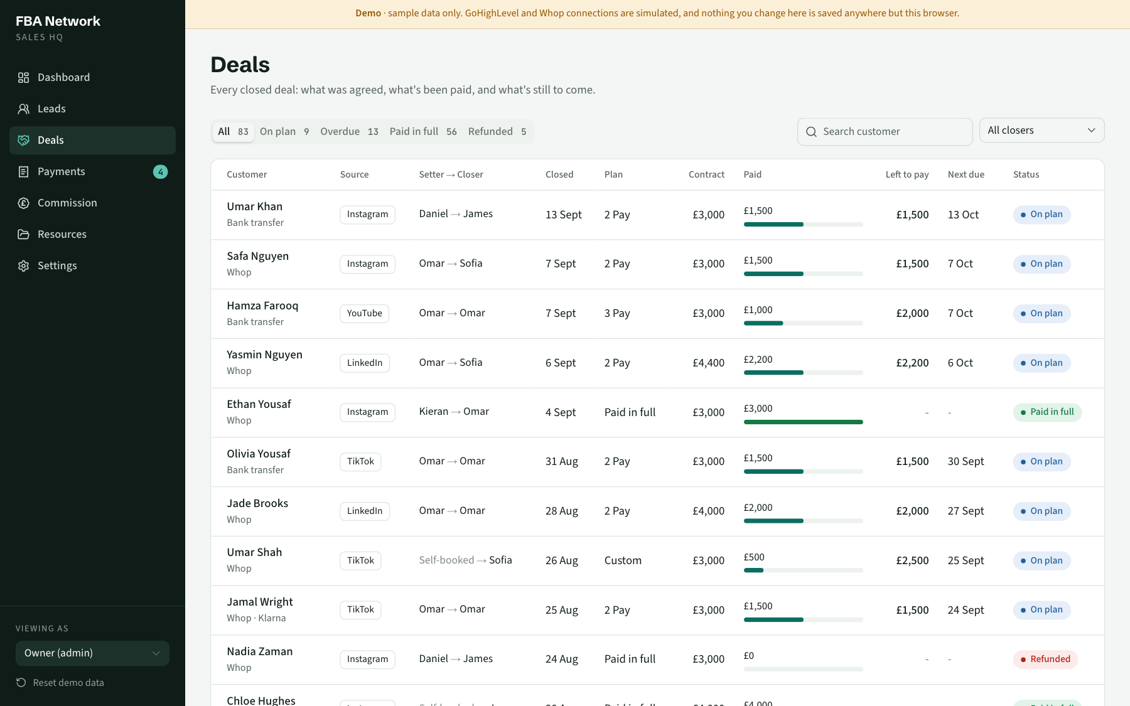1130x706 pixels.
Task: Click the Next due column header
Action: [966, 174]
